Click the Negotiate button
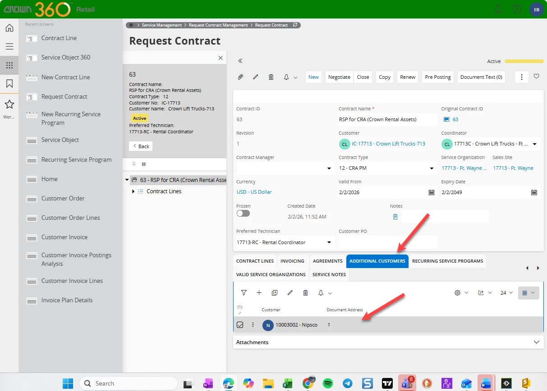 pos(339,77)
